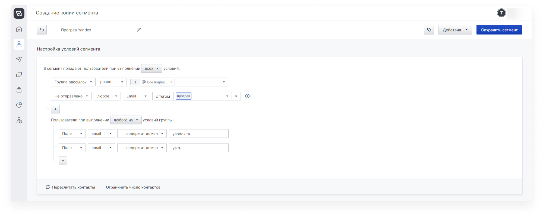Open the Email channel dropdown

click(137, 96)
